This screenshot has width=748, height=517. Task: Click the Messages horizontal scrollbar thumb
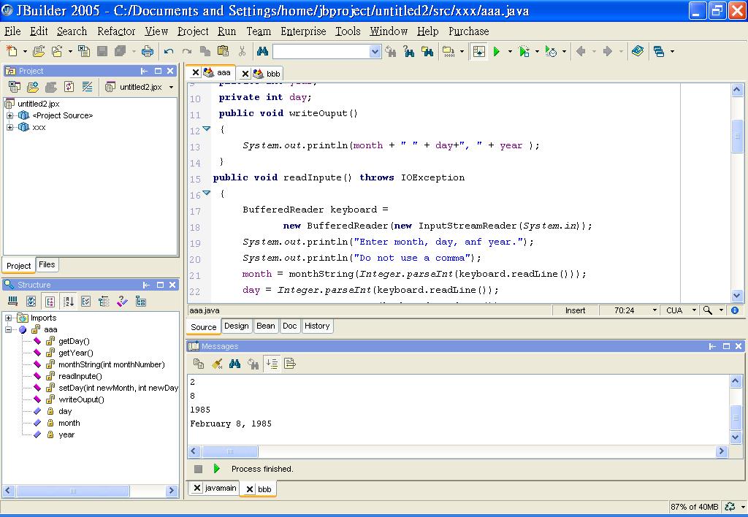(x=230, y=451)
